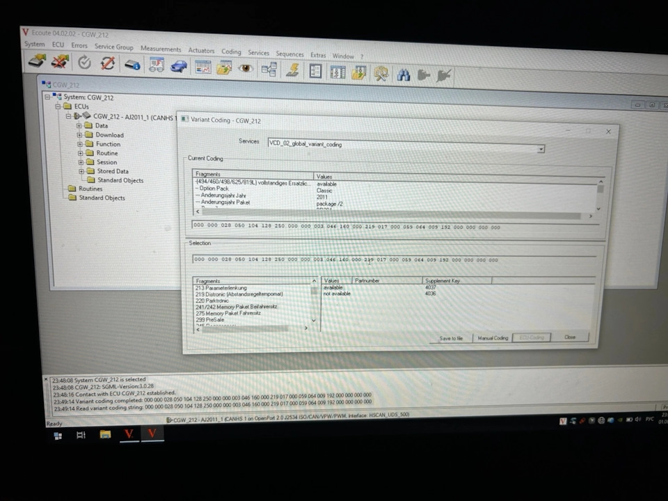Click the greyed ECU-Coding button
This screenshot has height=501, width=668.
pos(532,337)
